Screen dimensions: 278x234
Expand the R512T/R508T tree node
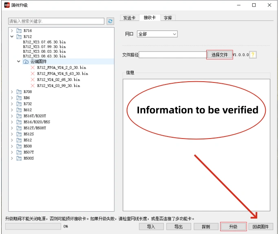point(12,128)
